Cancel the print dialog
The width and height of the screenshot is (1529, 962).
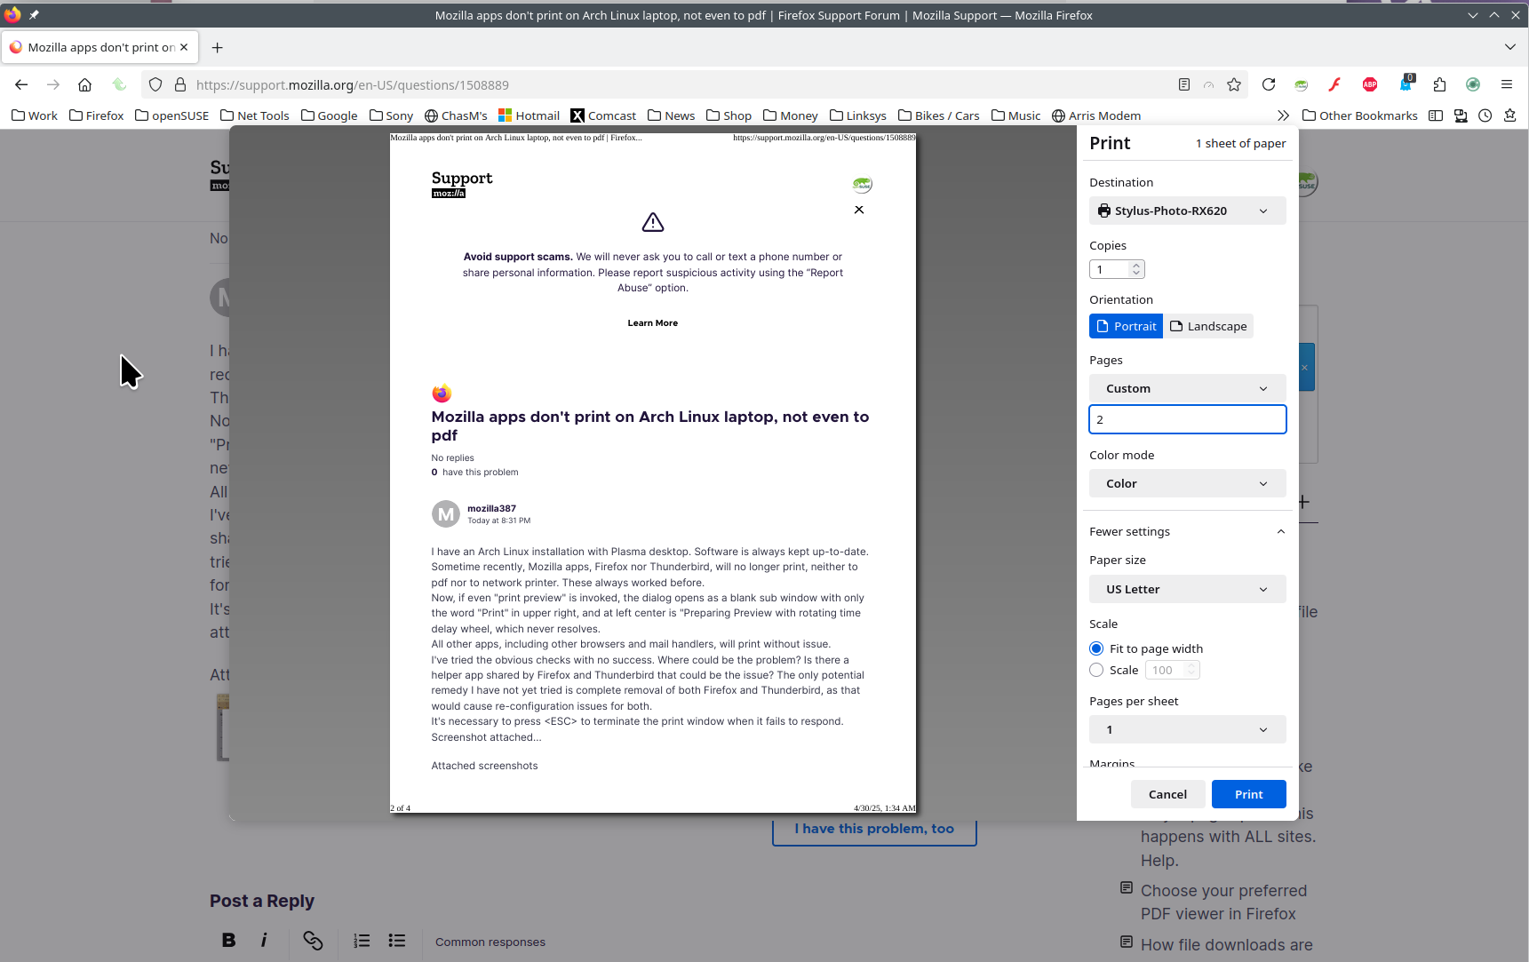point(1167,794)
